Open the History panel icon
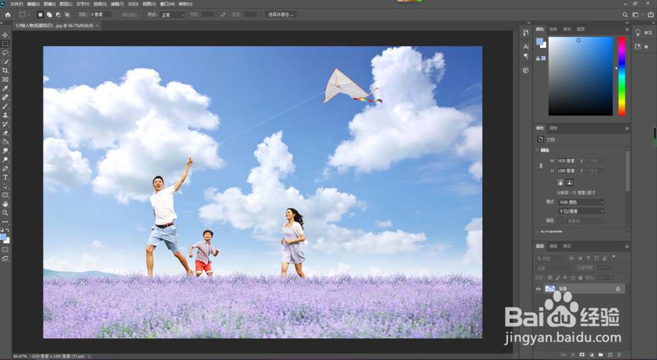 click(x=526, y=33)
